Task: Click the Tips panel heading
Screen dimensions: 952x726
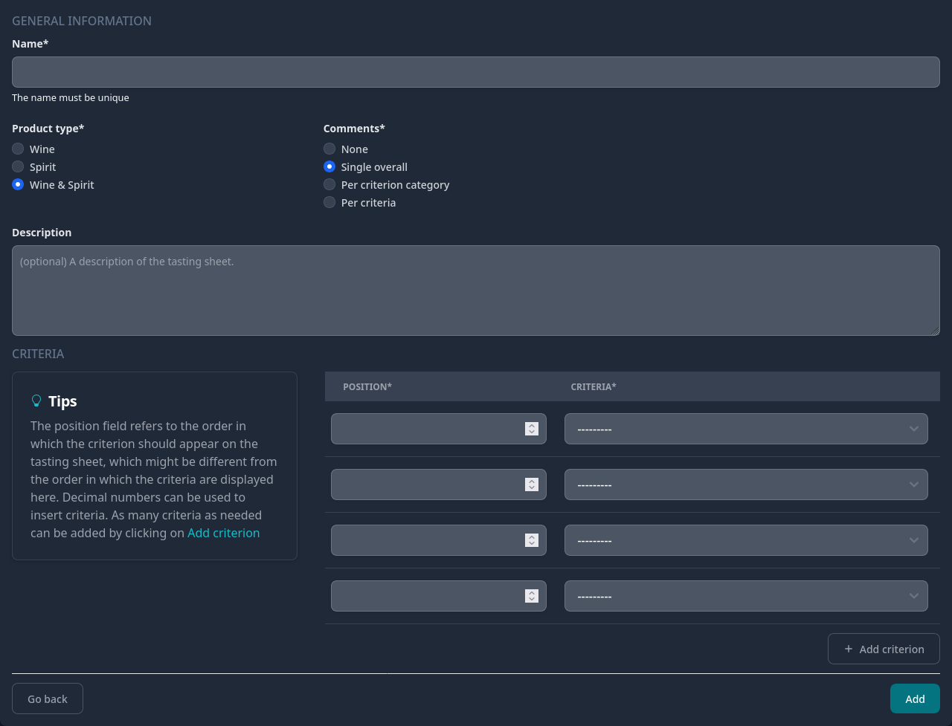Action: (x=62, y=401)
